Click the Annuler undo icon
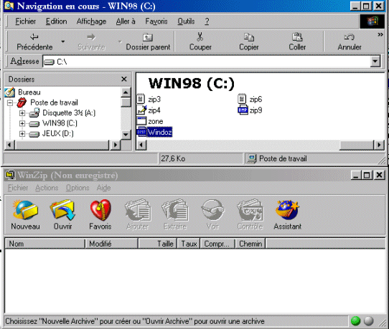 click(x=349, y=37)
